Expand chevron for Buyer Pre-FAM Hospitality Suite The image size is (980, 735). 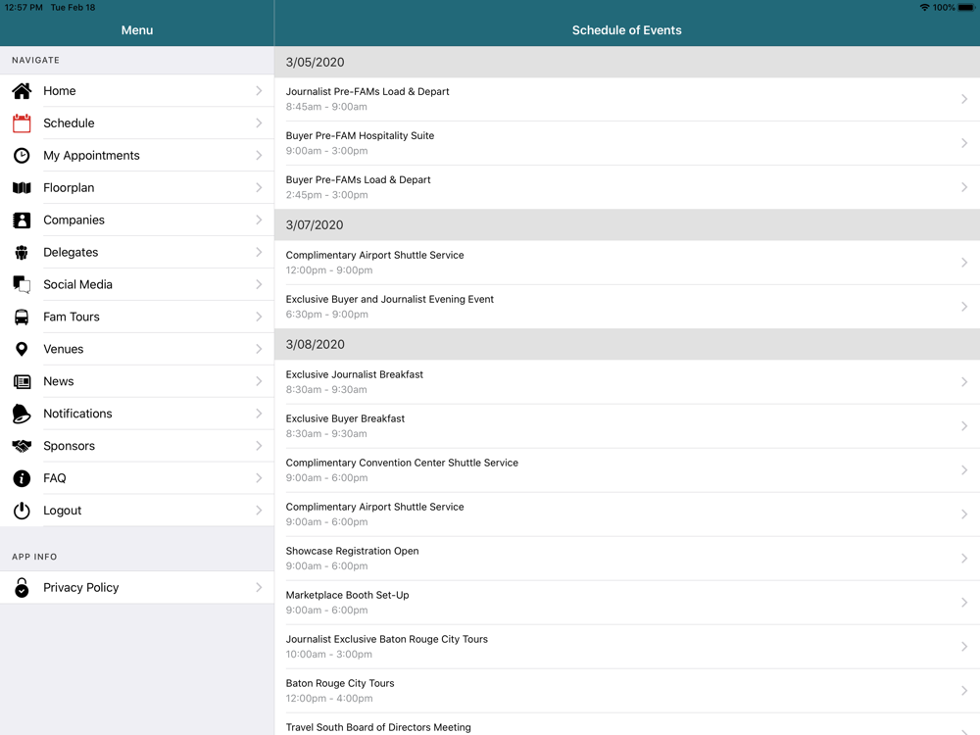(x=964, y=143)
